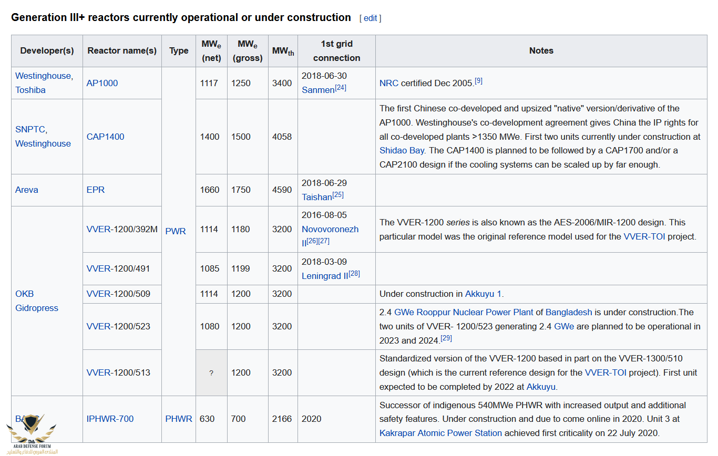Select the 1750 gross MWe cell
Viewport: 718px width, 456px height.
pos(248,190)
